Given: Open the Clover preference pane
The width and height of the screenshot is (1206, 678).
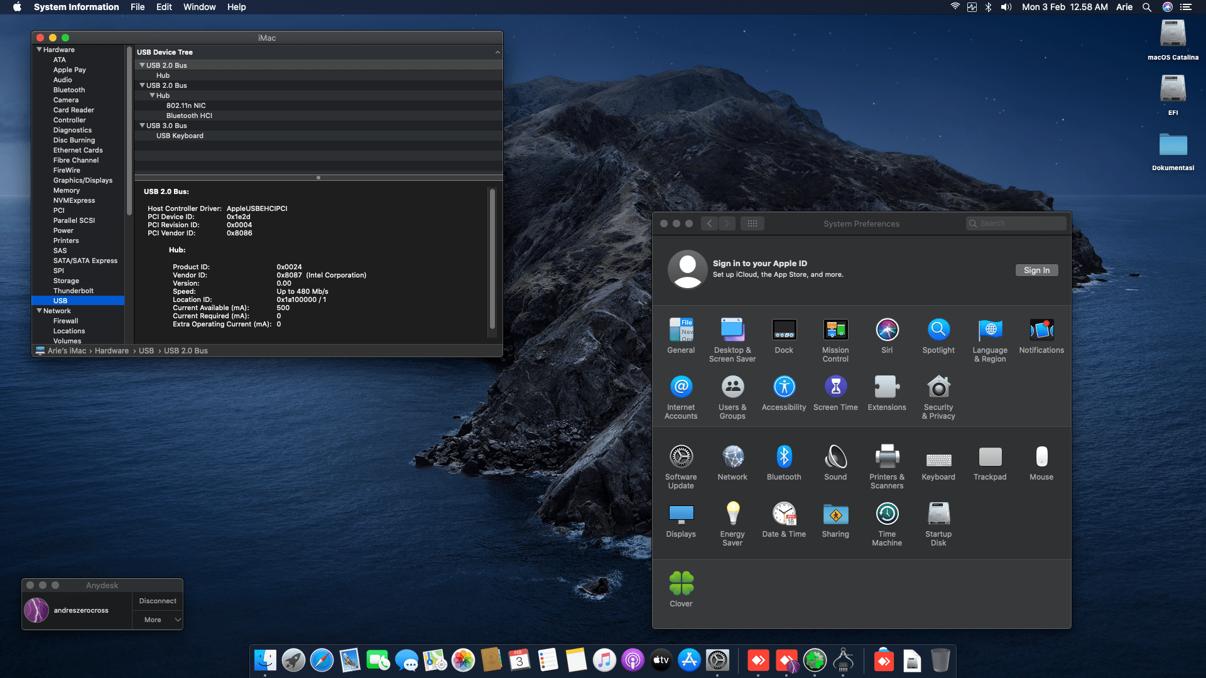Looking at the screenshot, I should pos(681,584).
